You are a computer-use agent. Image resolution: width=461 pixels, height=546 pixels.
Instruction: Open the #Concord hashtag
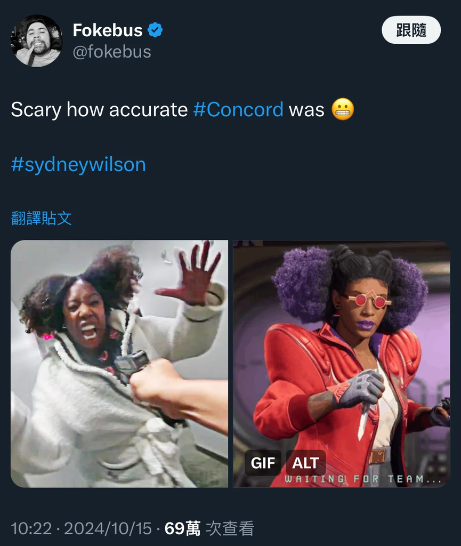pyautogui.click(x=238, y=109)
